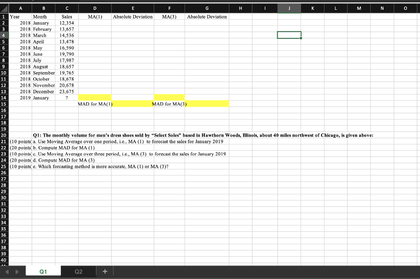This screenshot has width=420, height=279.
Task: Select sales value 19,765
Action: (x=67, y=73)
